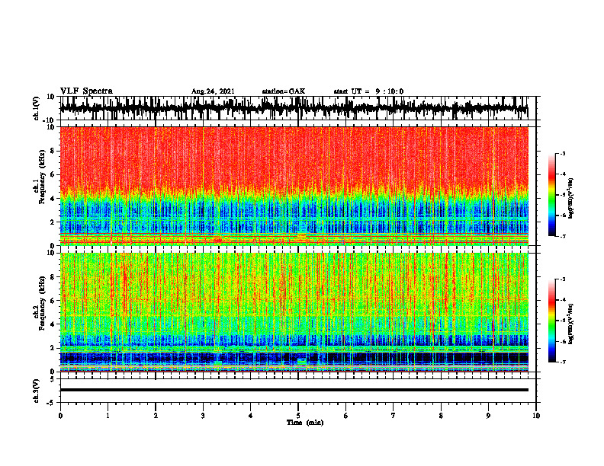Click the "ch.1(V)" waveform axis label
Image resolution: width=604 pixels, height=466 pixels.
(35, 108)
